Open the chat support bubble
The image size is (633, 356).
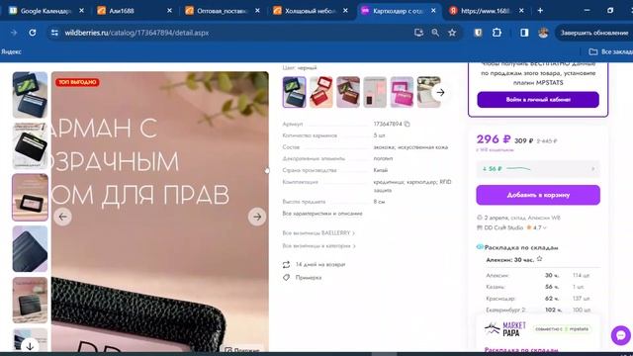pyautogui.click(x=621, y=335)
